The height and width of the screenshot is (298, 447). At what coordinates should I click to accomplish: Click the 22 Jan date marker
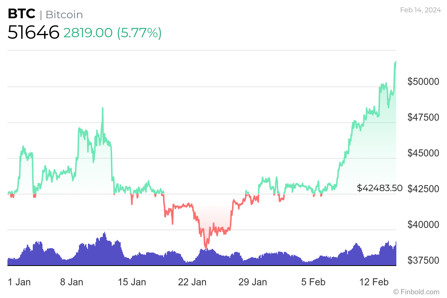pos(192,282)
